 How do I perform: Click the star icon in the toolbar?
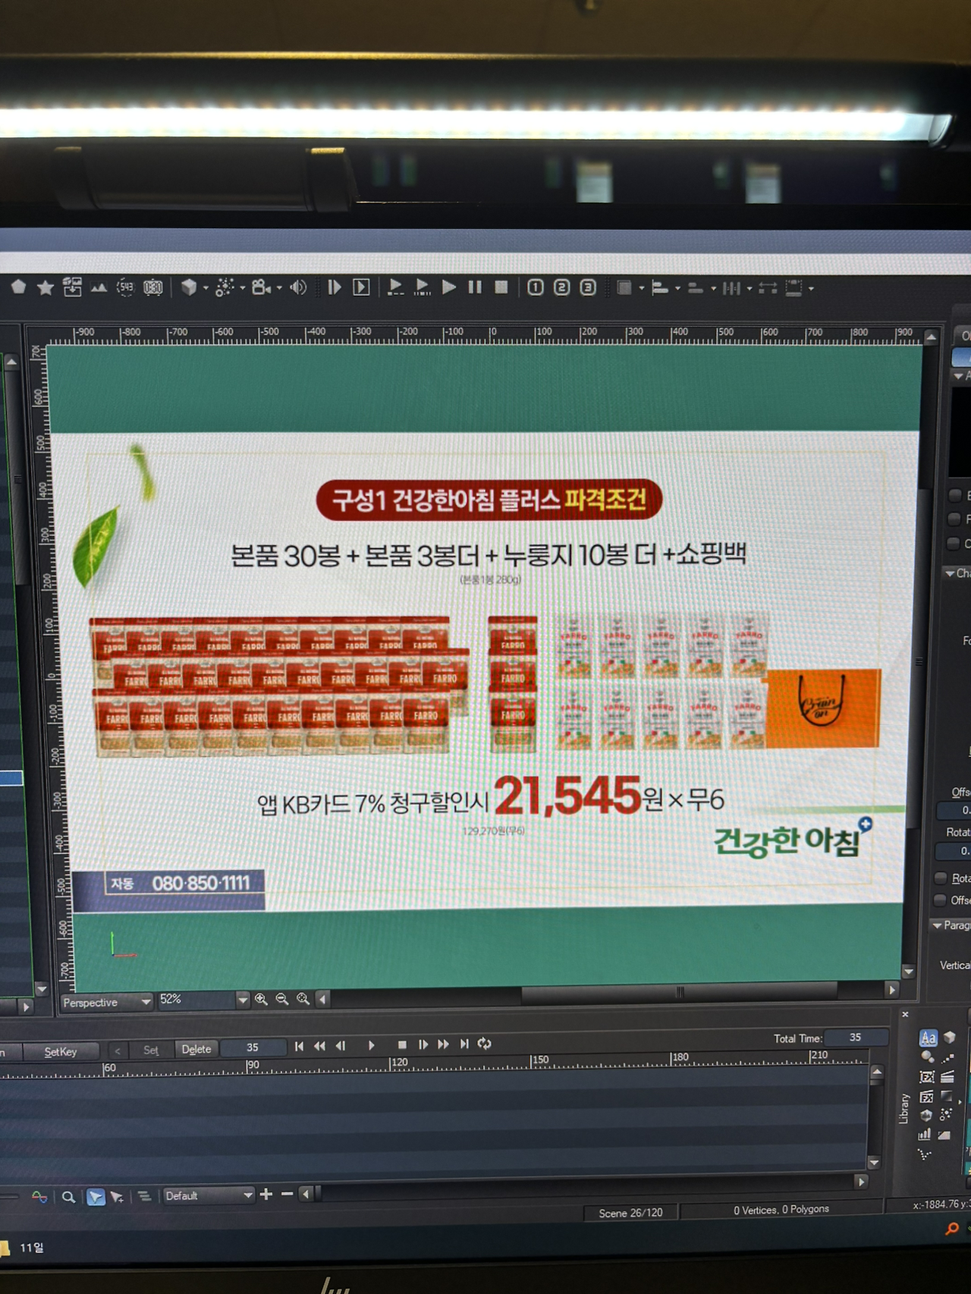click(46, 287)
